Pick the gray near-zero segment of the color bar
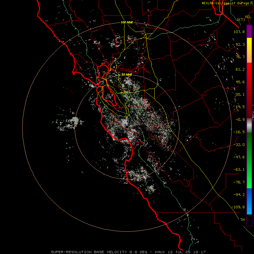Image resolution: width=254 pixels, height=254 pixels. [x=249, y=126]
